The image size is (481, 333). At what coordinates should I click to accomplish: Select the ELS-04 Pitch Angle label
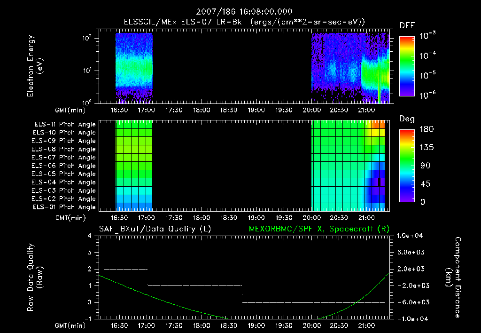(x=63, y=182)
